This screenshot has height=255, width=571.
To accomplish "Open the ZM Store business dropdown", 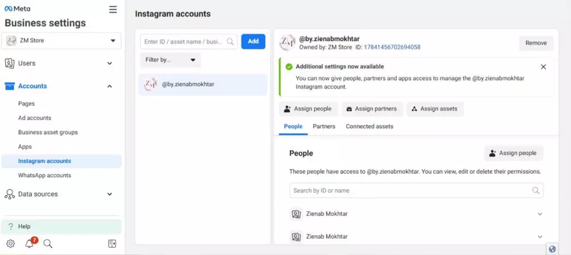I will click(61, 40).
